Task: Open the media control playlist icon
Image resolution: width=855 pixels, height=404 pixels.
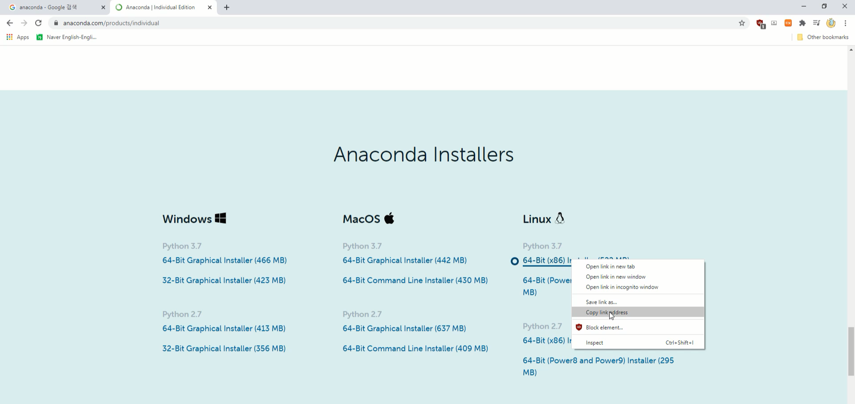Action: click(816, 23)
